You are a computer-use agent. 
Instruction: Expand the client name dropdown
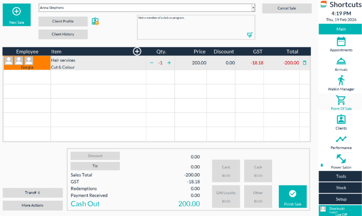(x=253, y=8)
